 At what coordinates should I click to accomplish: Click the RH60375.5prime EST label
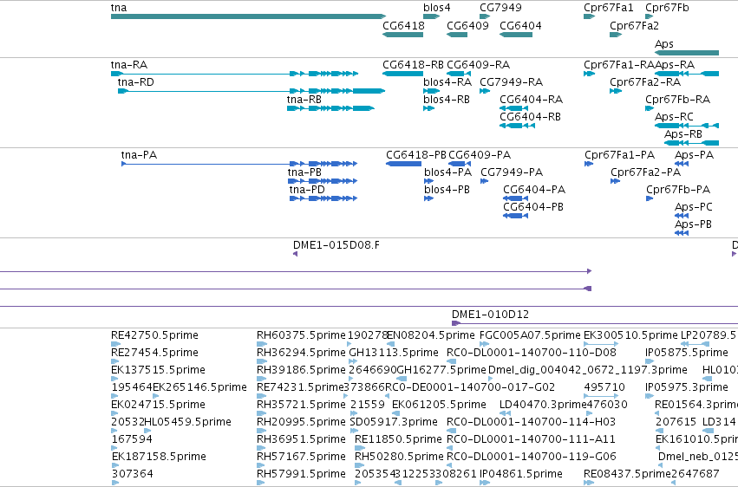(301, 335)
